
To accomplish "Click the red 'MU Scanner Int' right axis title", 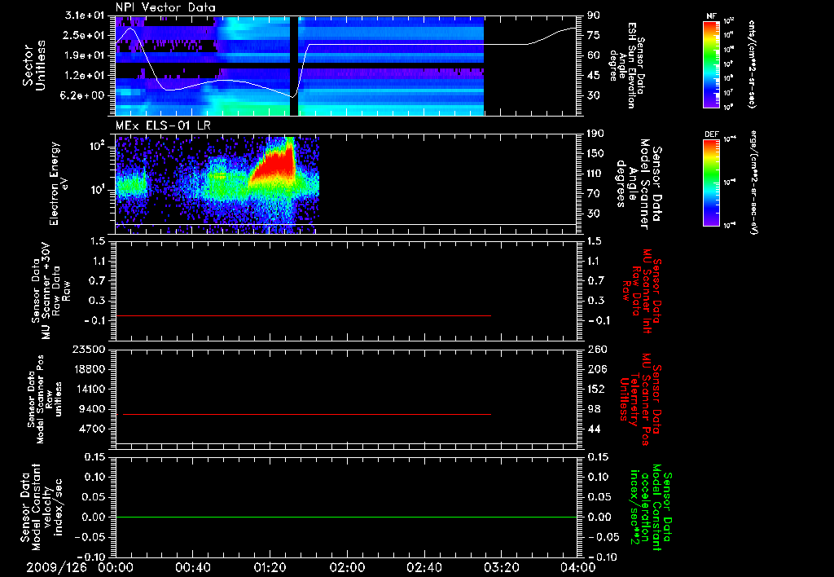I will pyautogui.click(x=643, y=291).
